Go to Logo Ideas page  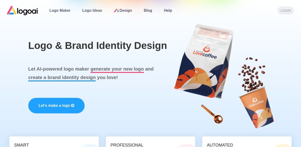click(x=92, y=11)
